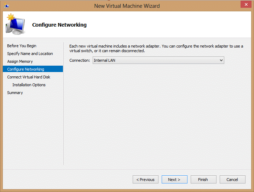Screen dimensions: 254x192
Task: Go to the Summary step
Action: [15, 93]
